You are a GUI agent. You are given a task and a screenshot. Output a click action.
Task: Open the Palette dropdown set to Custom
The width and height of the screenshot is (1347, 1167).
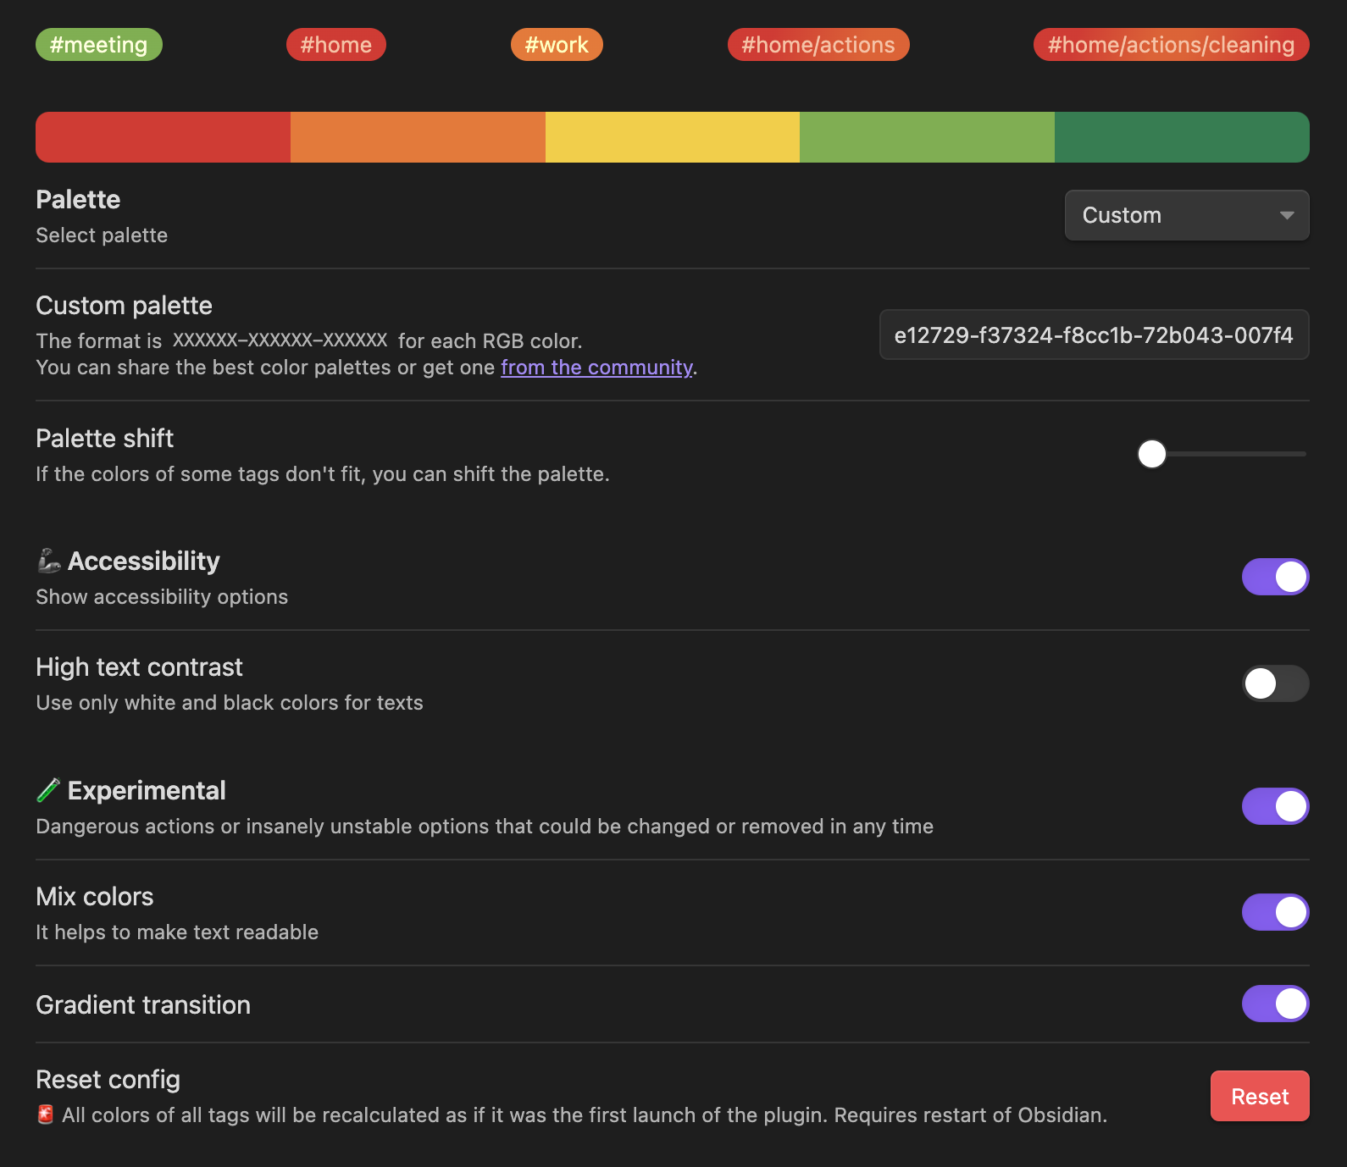[x=1186, y=215]
